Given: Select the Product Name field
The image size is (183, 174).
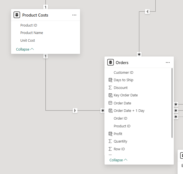Looking at the screenshot, I should click(x=32, y=33).
